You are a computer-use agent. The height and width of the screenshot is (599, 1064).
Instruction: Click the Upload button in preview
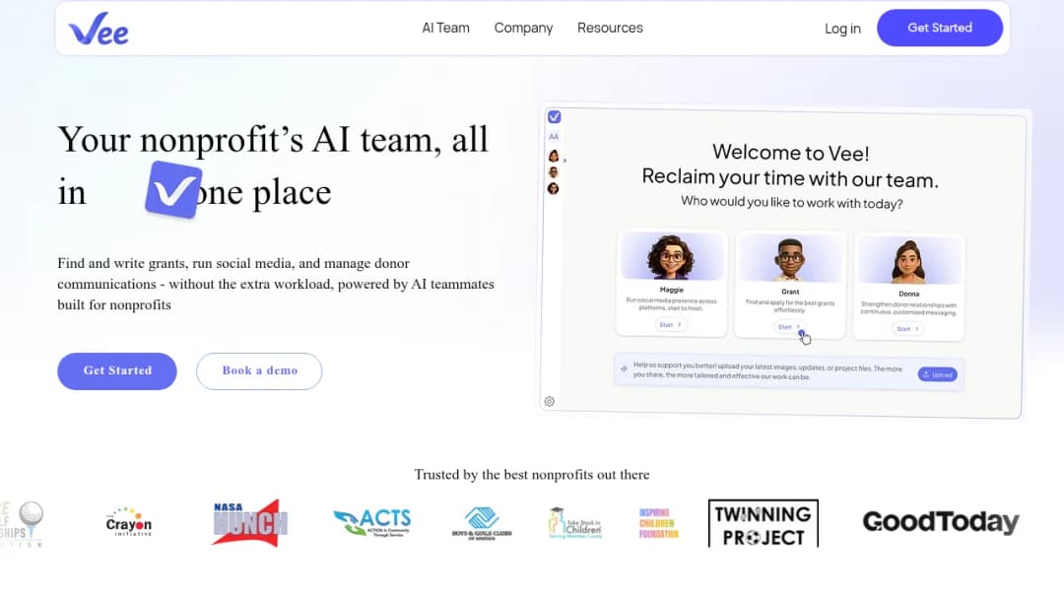(x=937, y=374)
